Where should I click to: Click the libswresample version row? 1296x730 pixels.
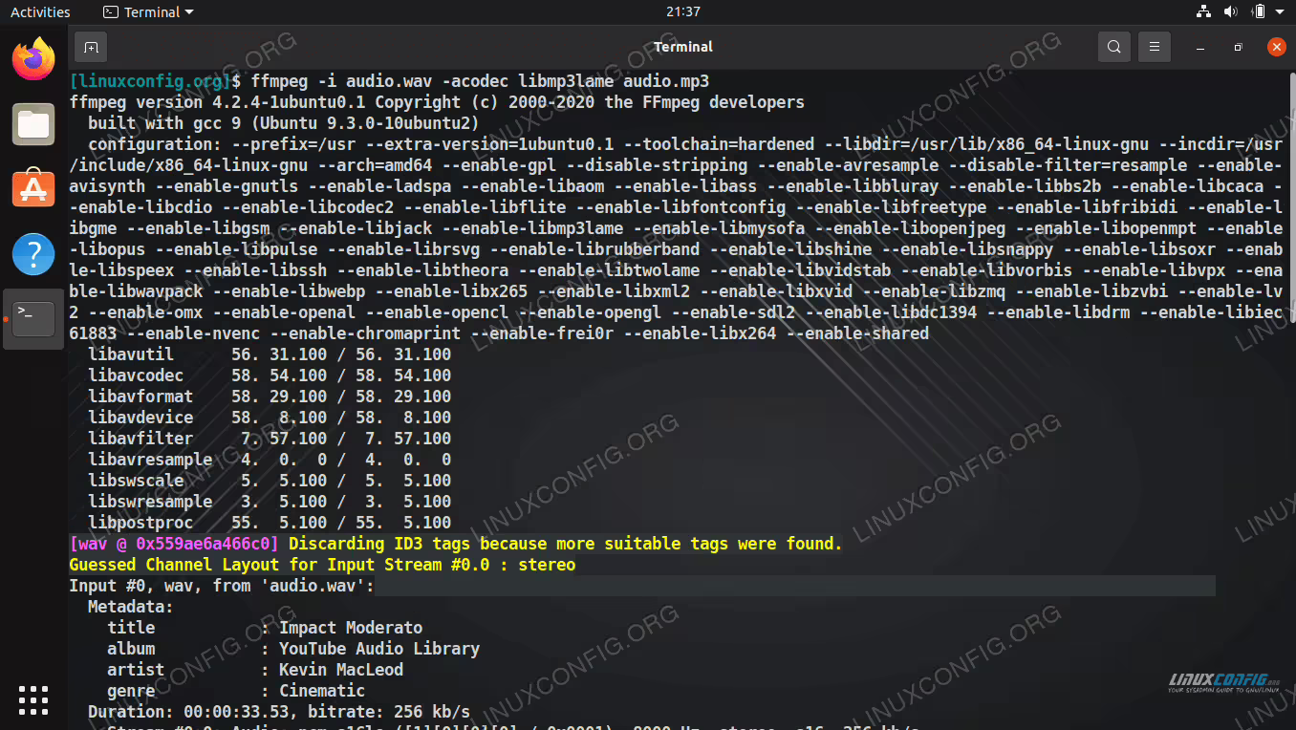pyautogui.click(x=270, y=502)
